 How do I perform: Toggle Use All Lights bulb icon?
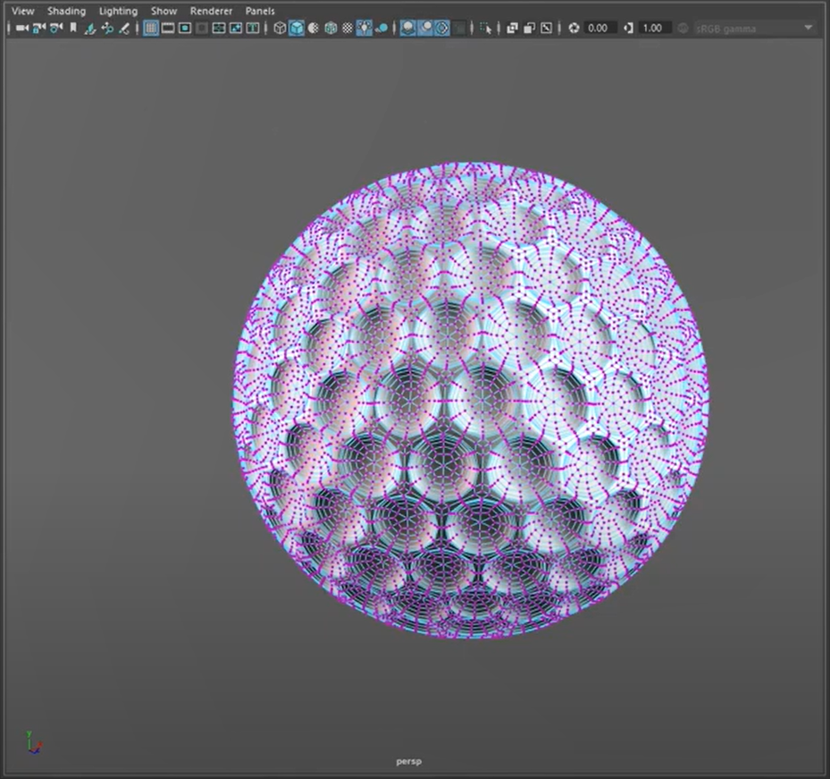point(365,29)
